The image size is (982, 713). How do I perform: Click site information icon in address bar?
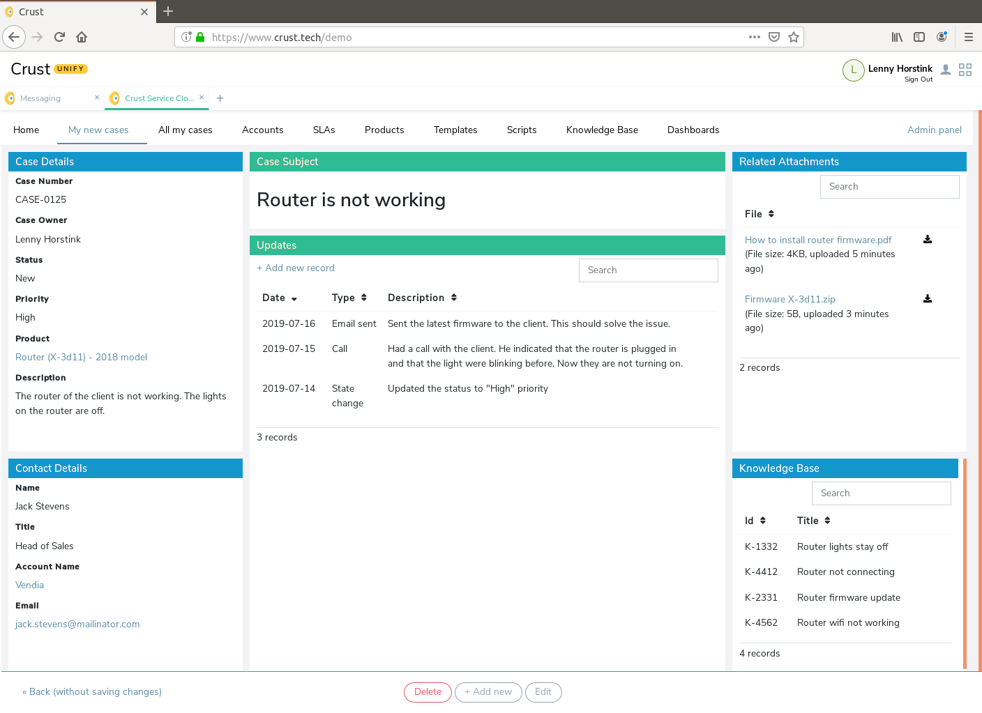pyautogui.click(x=186, y=37)
